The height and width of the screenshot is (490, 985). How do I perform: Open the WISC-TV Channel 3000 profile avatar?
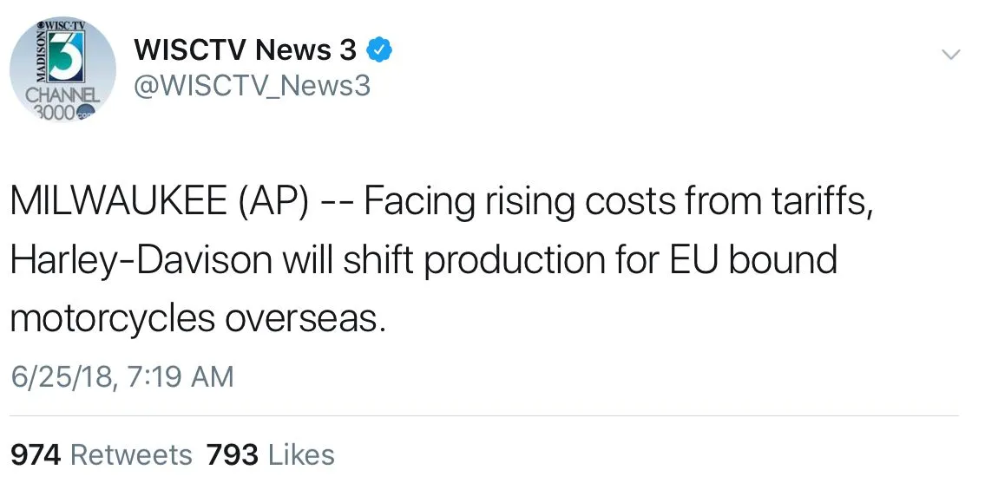click(x=62, y=70)
